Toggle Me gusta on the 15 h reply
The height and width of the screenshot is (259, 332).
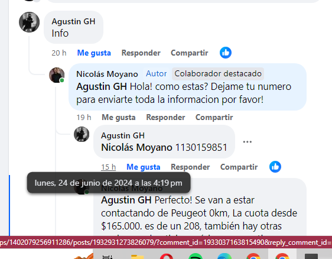point(144,167)
